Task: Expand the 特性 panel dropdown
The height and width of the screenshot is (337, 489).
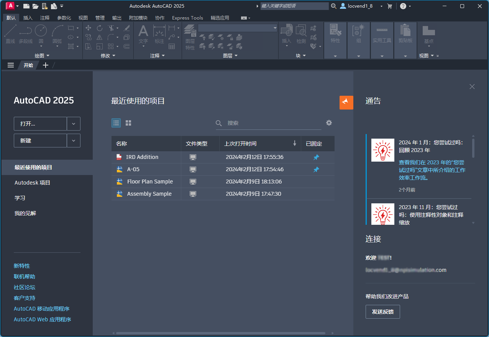Action: coord(335,56)
